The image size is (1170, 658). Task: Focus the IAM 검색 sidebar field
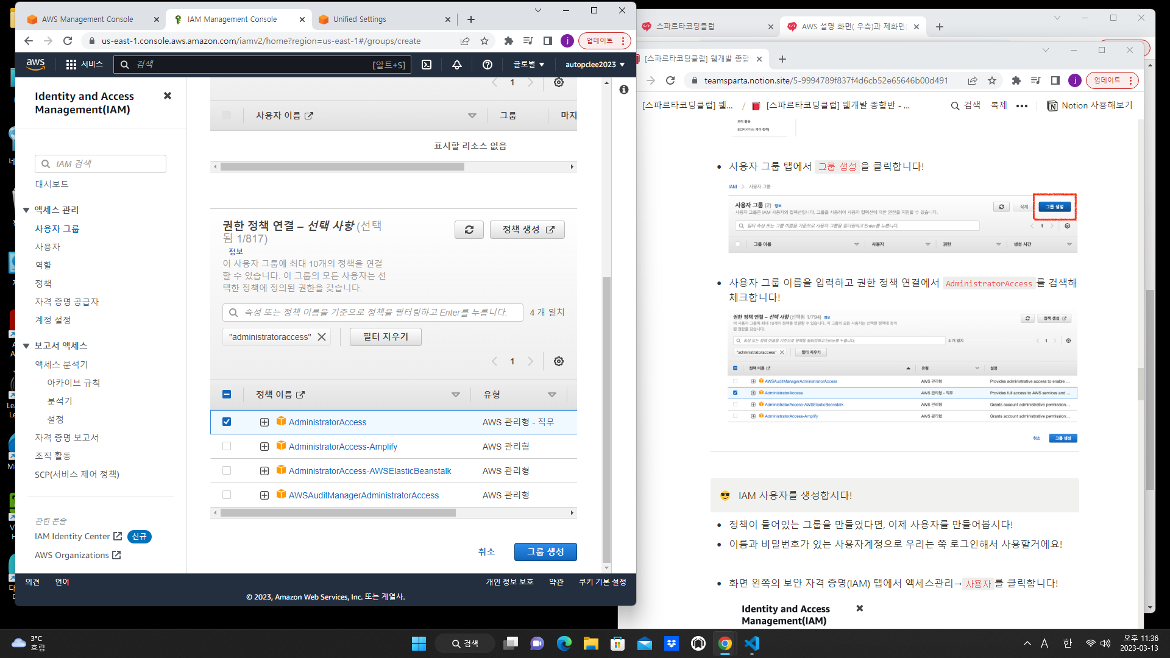point(101,164)
